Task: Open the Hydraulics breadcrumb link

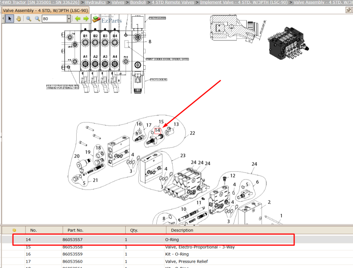Action: coord(95,2)
